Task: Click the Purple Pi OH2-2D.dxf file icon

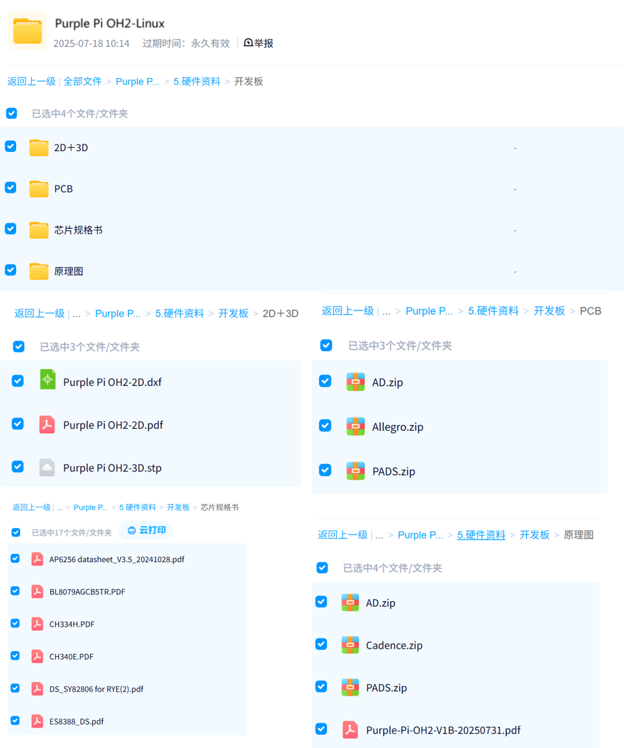Action: click(47, 380)
